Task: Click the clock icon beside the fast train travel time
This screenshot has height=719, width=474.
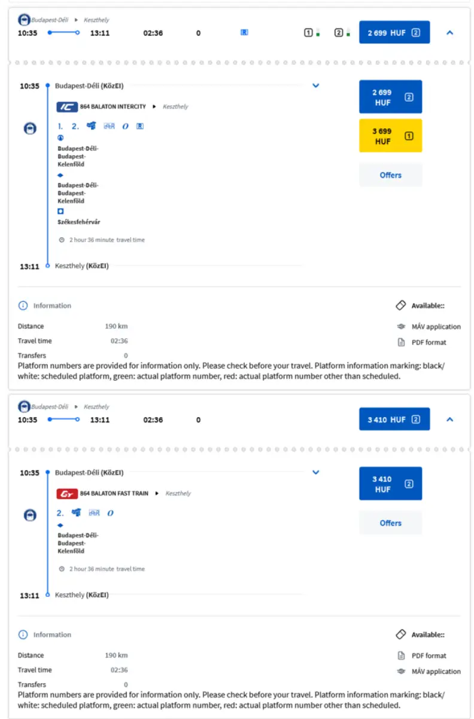Action: tap(62, 569)
